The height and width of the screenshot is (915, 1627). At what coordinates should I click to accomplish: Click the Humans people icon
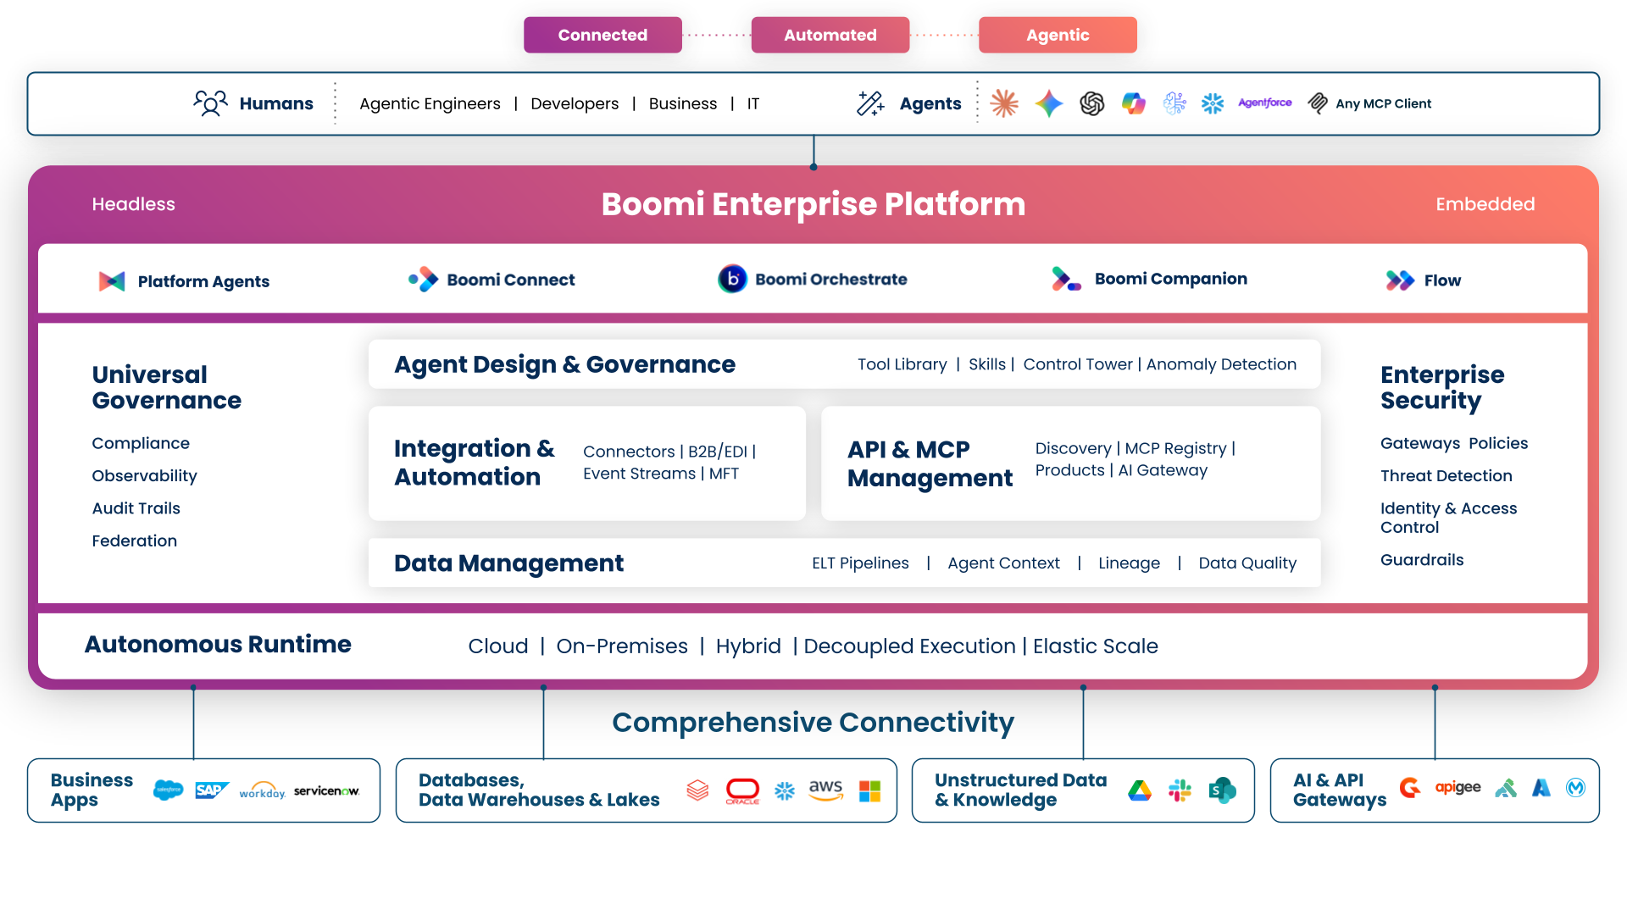click(210, 103)
